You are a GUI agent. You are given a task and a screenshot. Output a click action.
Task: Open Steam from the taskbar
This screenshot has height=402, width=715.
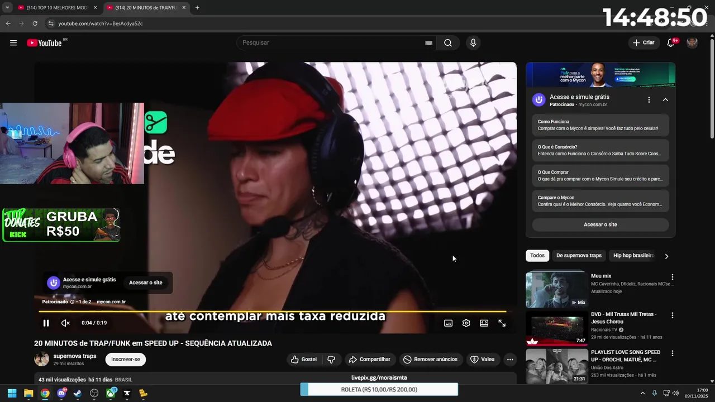(78, 393)
